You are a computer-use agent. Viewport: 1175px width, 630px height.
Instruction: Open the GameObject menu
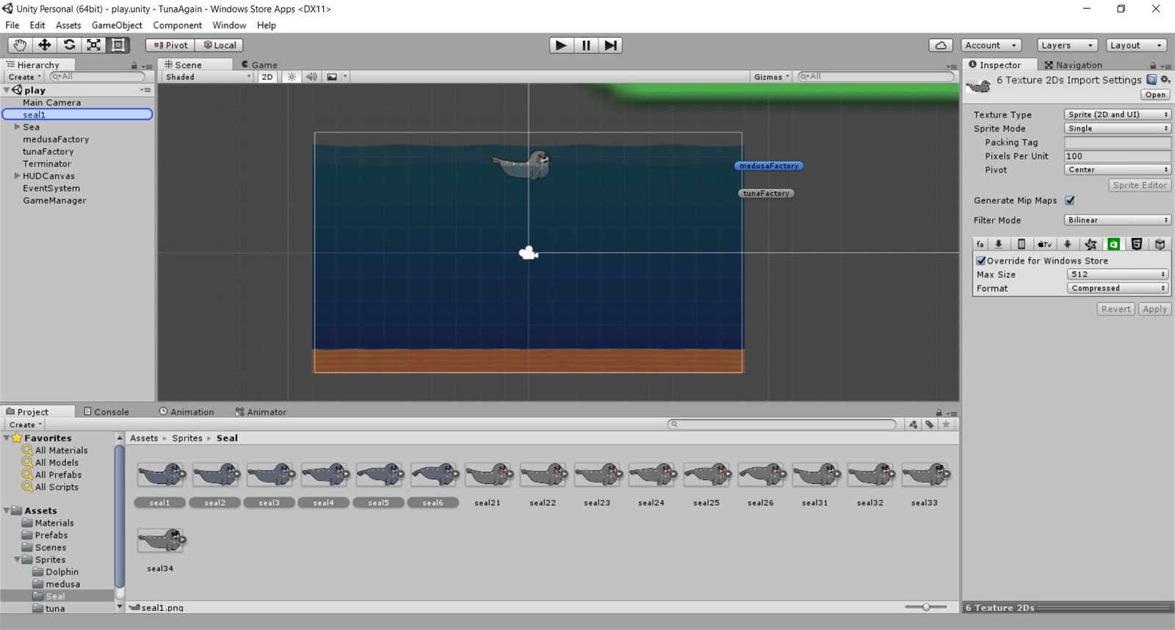117,25
